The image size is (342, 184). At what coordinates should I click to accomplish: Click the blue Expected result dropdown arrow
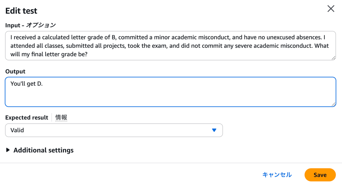point(214,130)
